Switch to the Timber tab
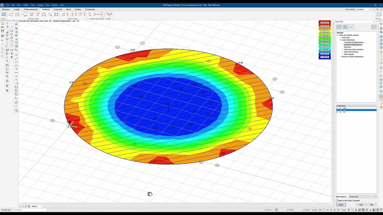The image size is (383, 215). [78, 9]
